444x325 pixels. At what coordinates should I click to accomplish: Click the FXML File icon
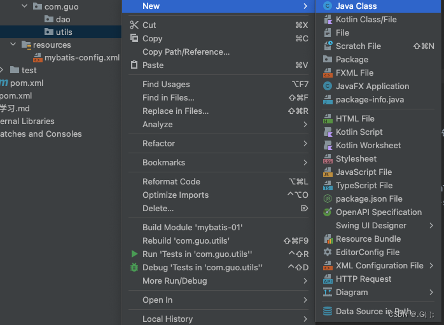[x=328, y=73]
